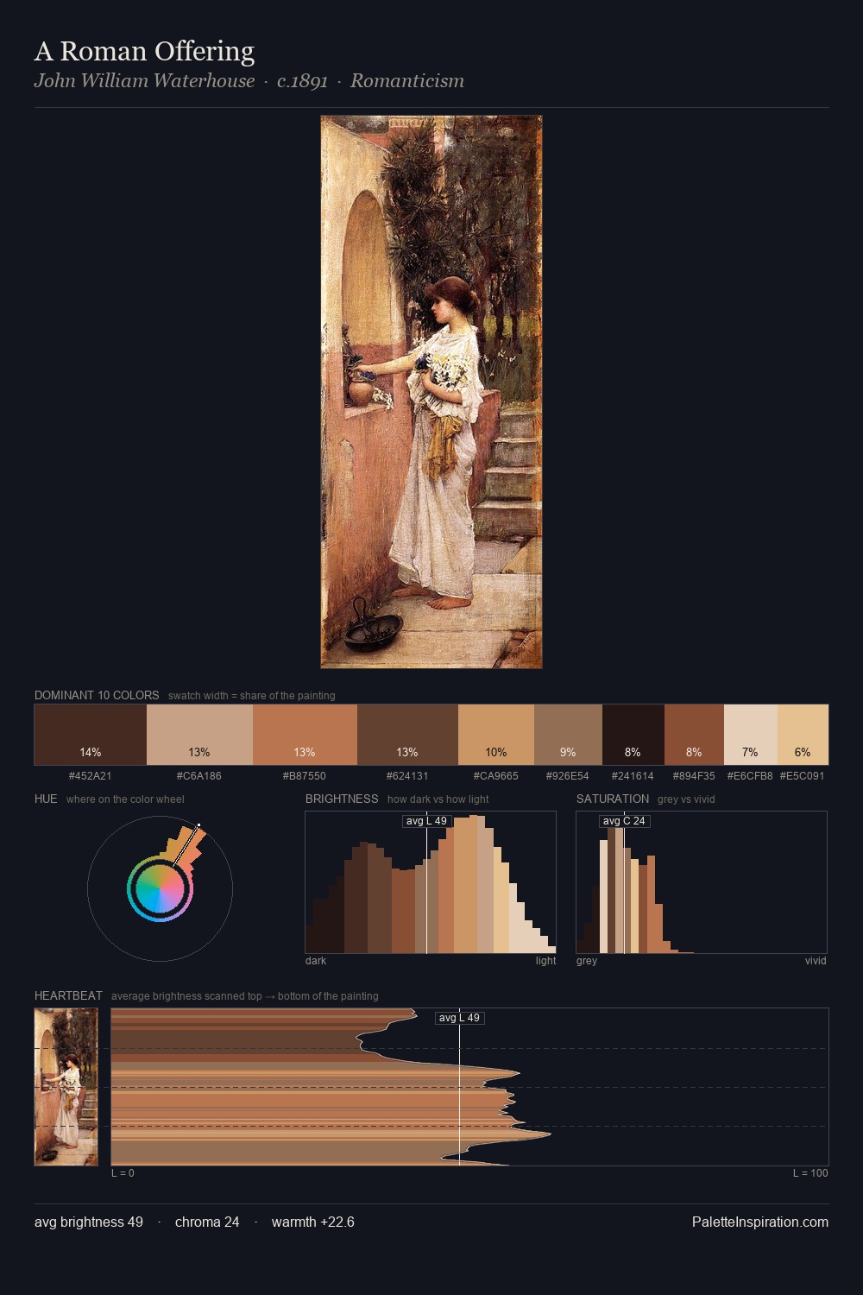Click the 'avg L 49' label in heartbeat chart
The image size is (863, 1295).
pyautogui.click(x=459, y=1018)
